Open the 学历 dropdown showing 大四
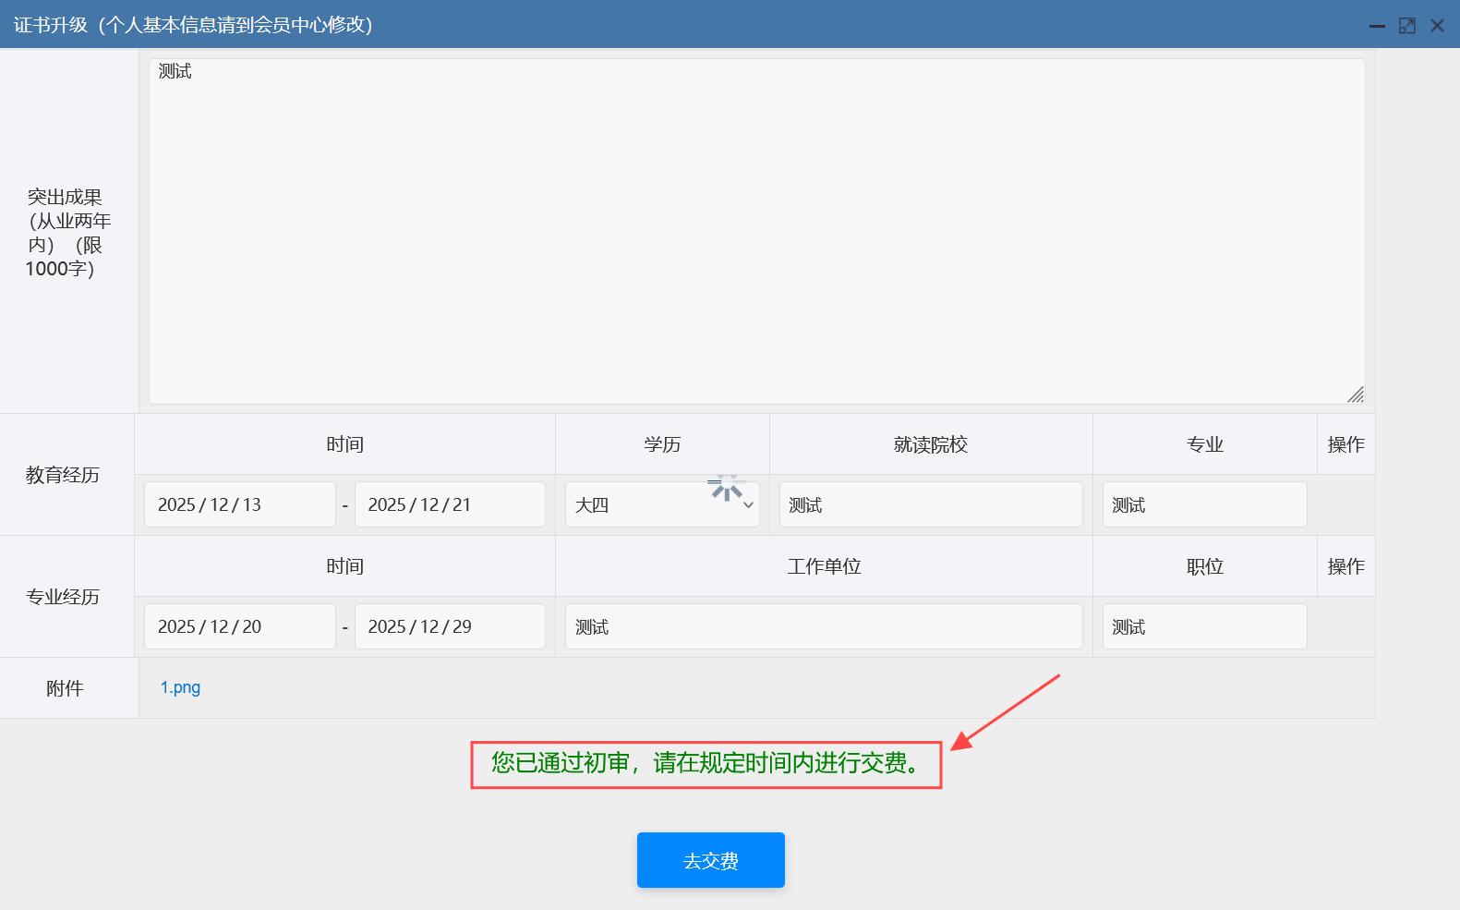Image resolution: width=1460 pixels, height=910 pixels. pyautogui.click(x=662, y=504)
